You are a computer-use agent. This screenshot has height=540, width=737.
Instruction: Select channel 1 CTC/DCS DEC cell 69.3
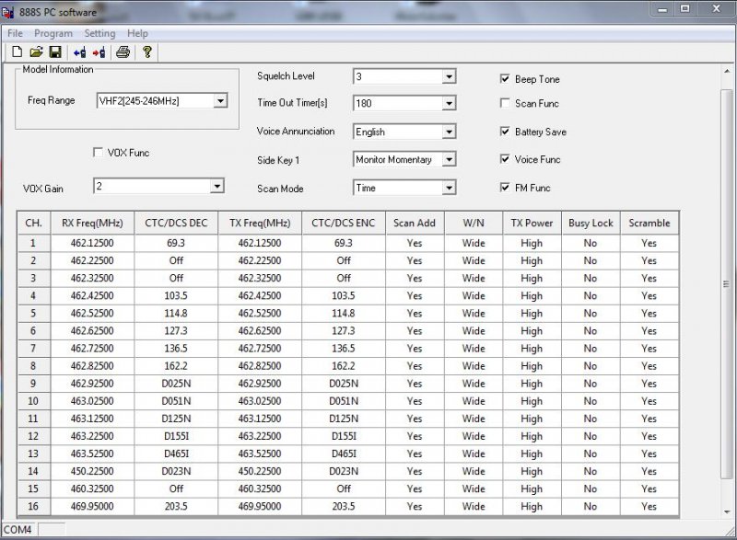coord(176,243)
